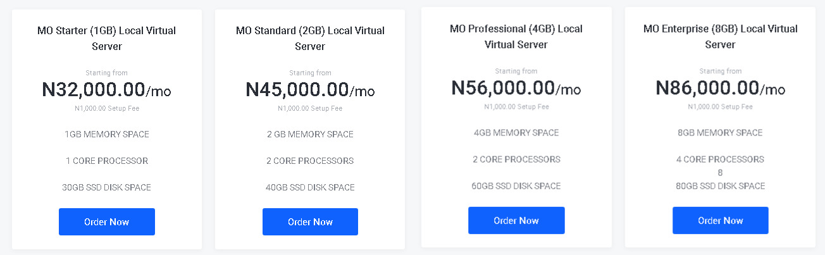Click the 1 CORE PROCESSOR feature line
The width and height of the screenshot is (825, 255).
point(106,161)
